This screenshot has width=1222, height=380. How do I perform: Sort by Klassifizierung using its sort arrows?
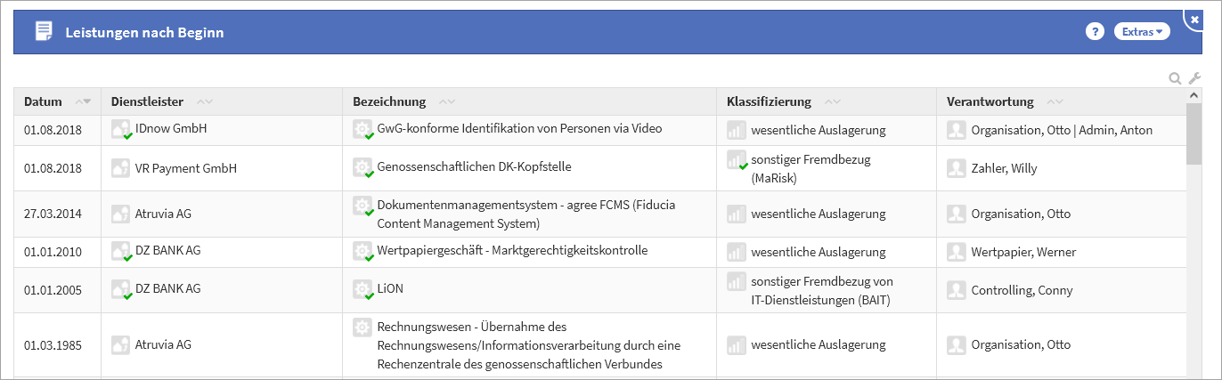click(833, 101)
